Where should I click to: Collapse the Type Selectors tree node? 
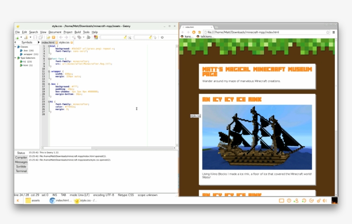pos(16,58)
